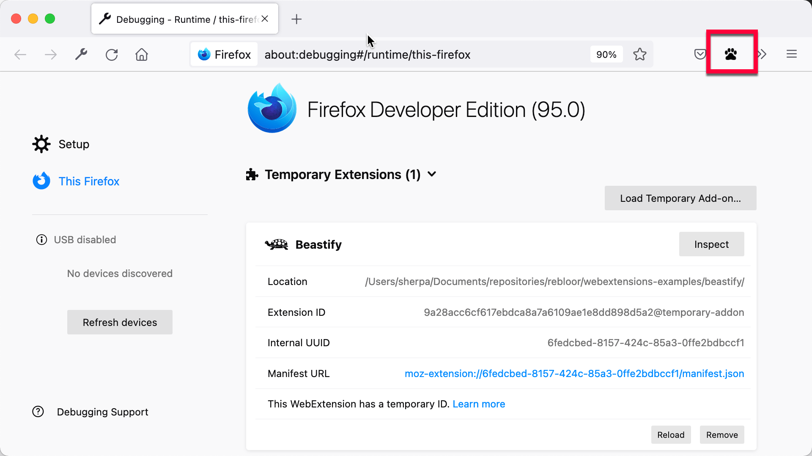Expand the Temporary Extensions section chevron
Viewport: 812px width, 456px height.
tap(433, 174)
